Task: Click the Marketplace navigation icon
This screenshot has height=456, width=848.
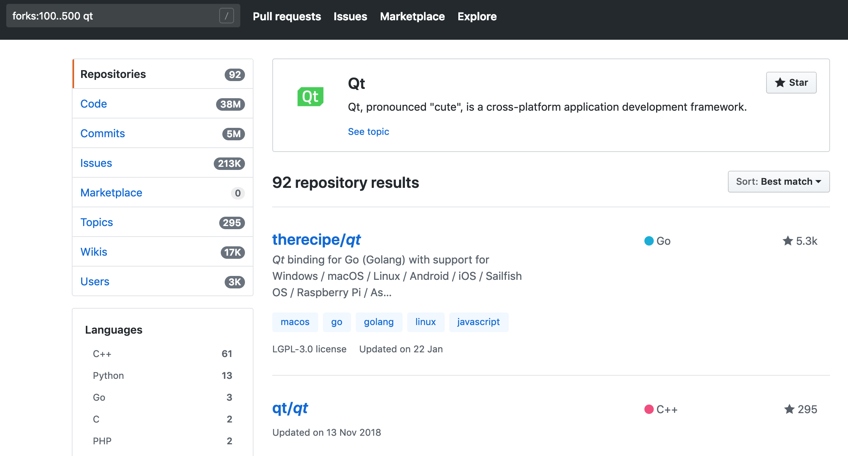Action: pos(413,16)
